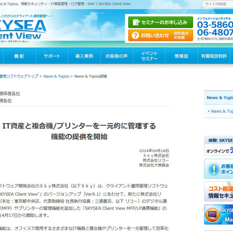The height and width of the screenshot is (233, 233).
Task: Open 体験! SKYSEA online banner
Action: (218, 146)
